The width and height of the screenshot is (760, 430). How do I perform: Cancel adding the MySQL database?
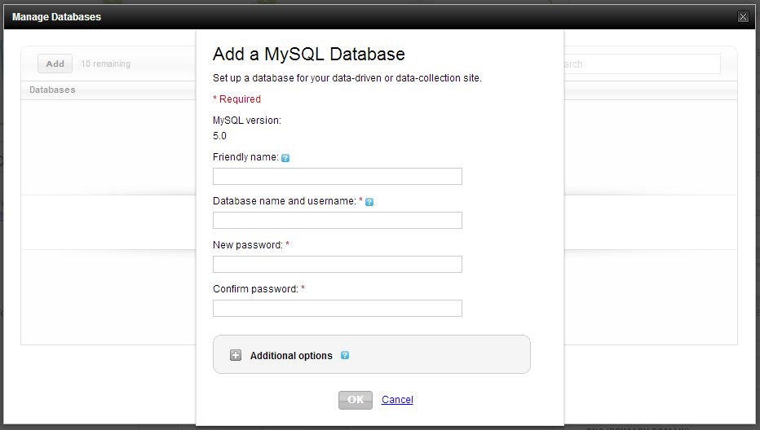pyautogui.click(x=397, y=400)
